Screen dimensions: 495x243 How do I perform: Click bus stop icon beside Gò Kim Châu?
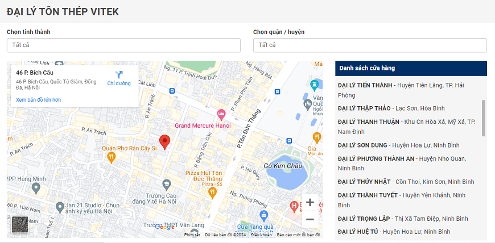(289, 141)
